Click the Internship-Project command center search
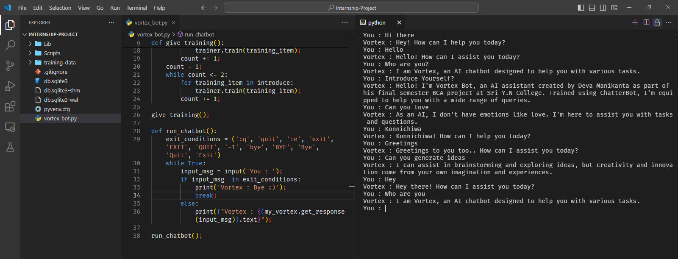Viewport: 678px width, 259px height. [x=351, y=8]
